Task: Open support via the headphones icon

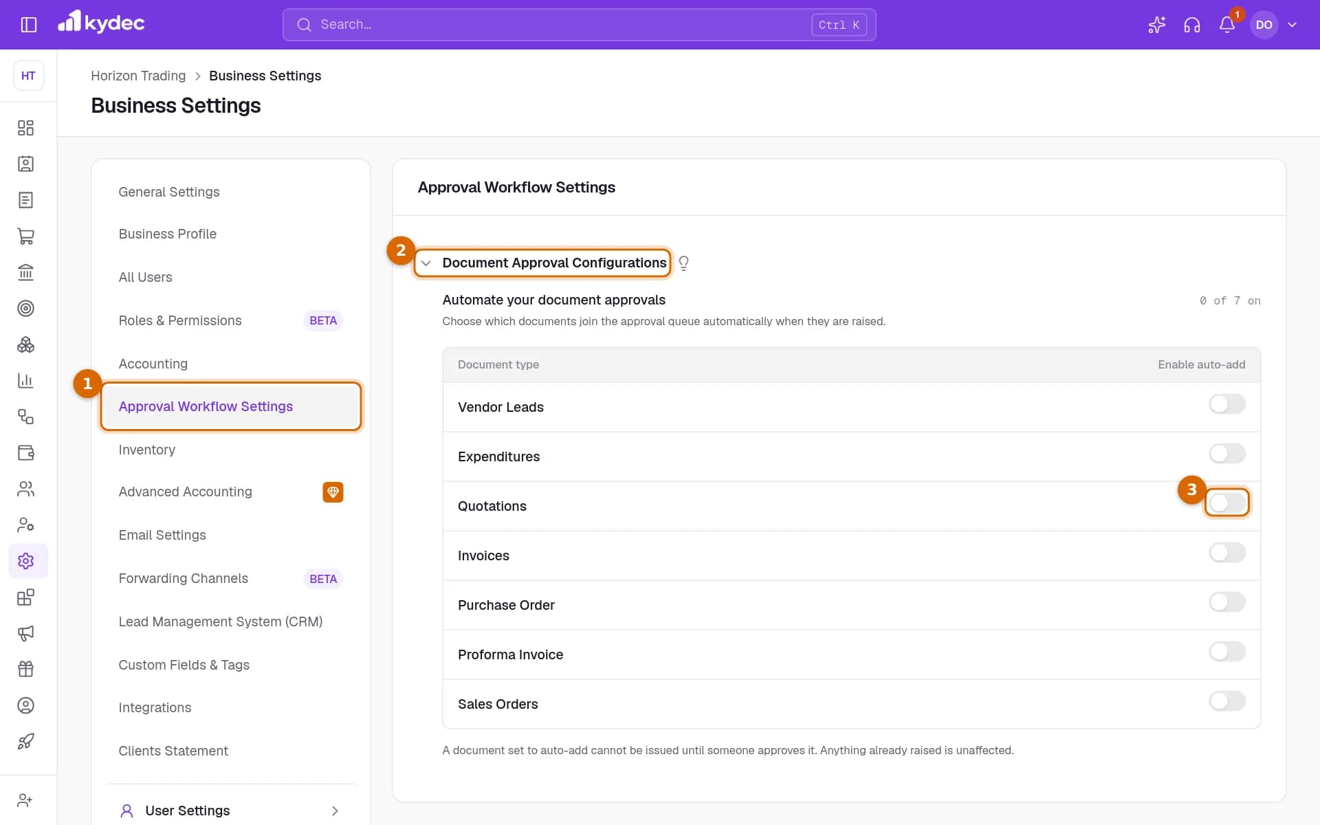Action: (x=1191, y=25)
